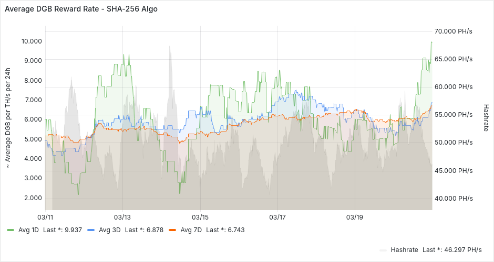The height and width of the screenshot is (262, 494).
Task: Select the 03/19 x-axis date label
Action: pos(355,217)
